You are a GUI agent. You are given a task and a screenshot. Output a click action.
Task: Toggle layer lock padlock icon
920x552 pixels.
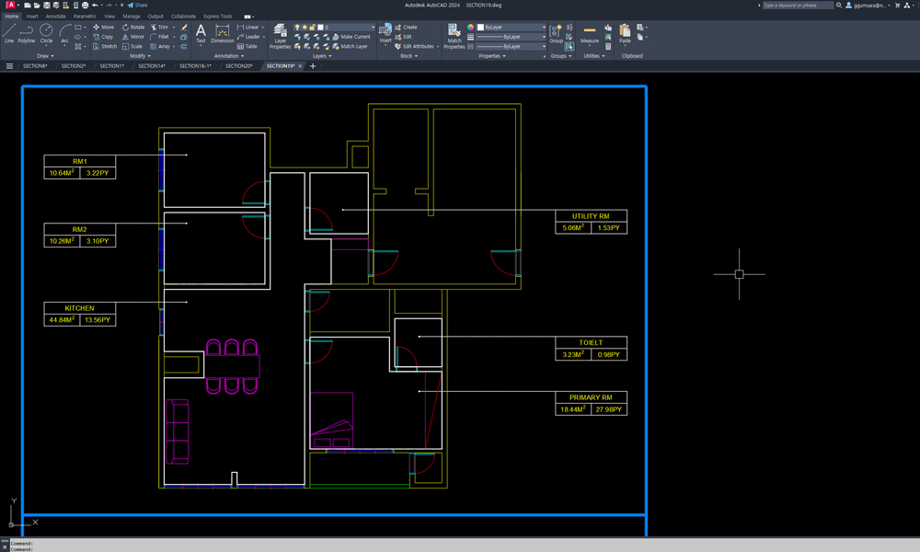click(312, 27)
